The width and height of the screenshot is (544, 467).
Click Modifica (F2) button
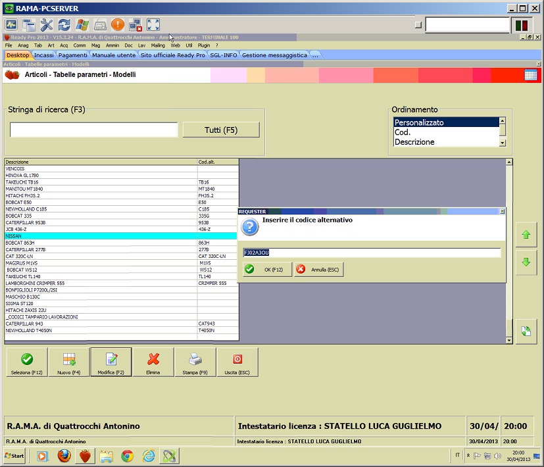(111, 362)
